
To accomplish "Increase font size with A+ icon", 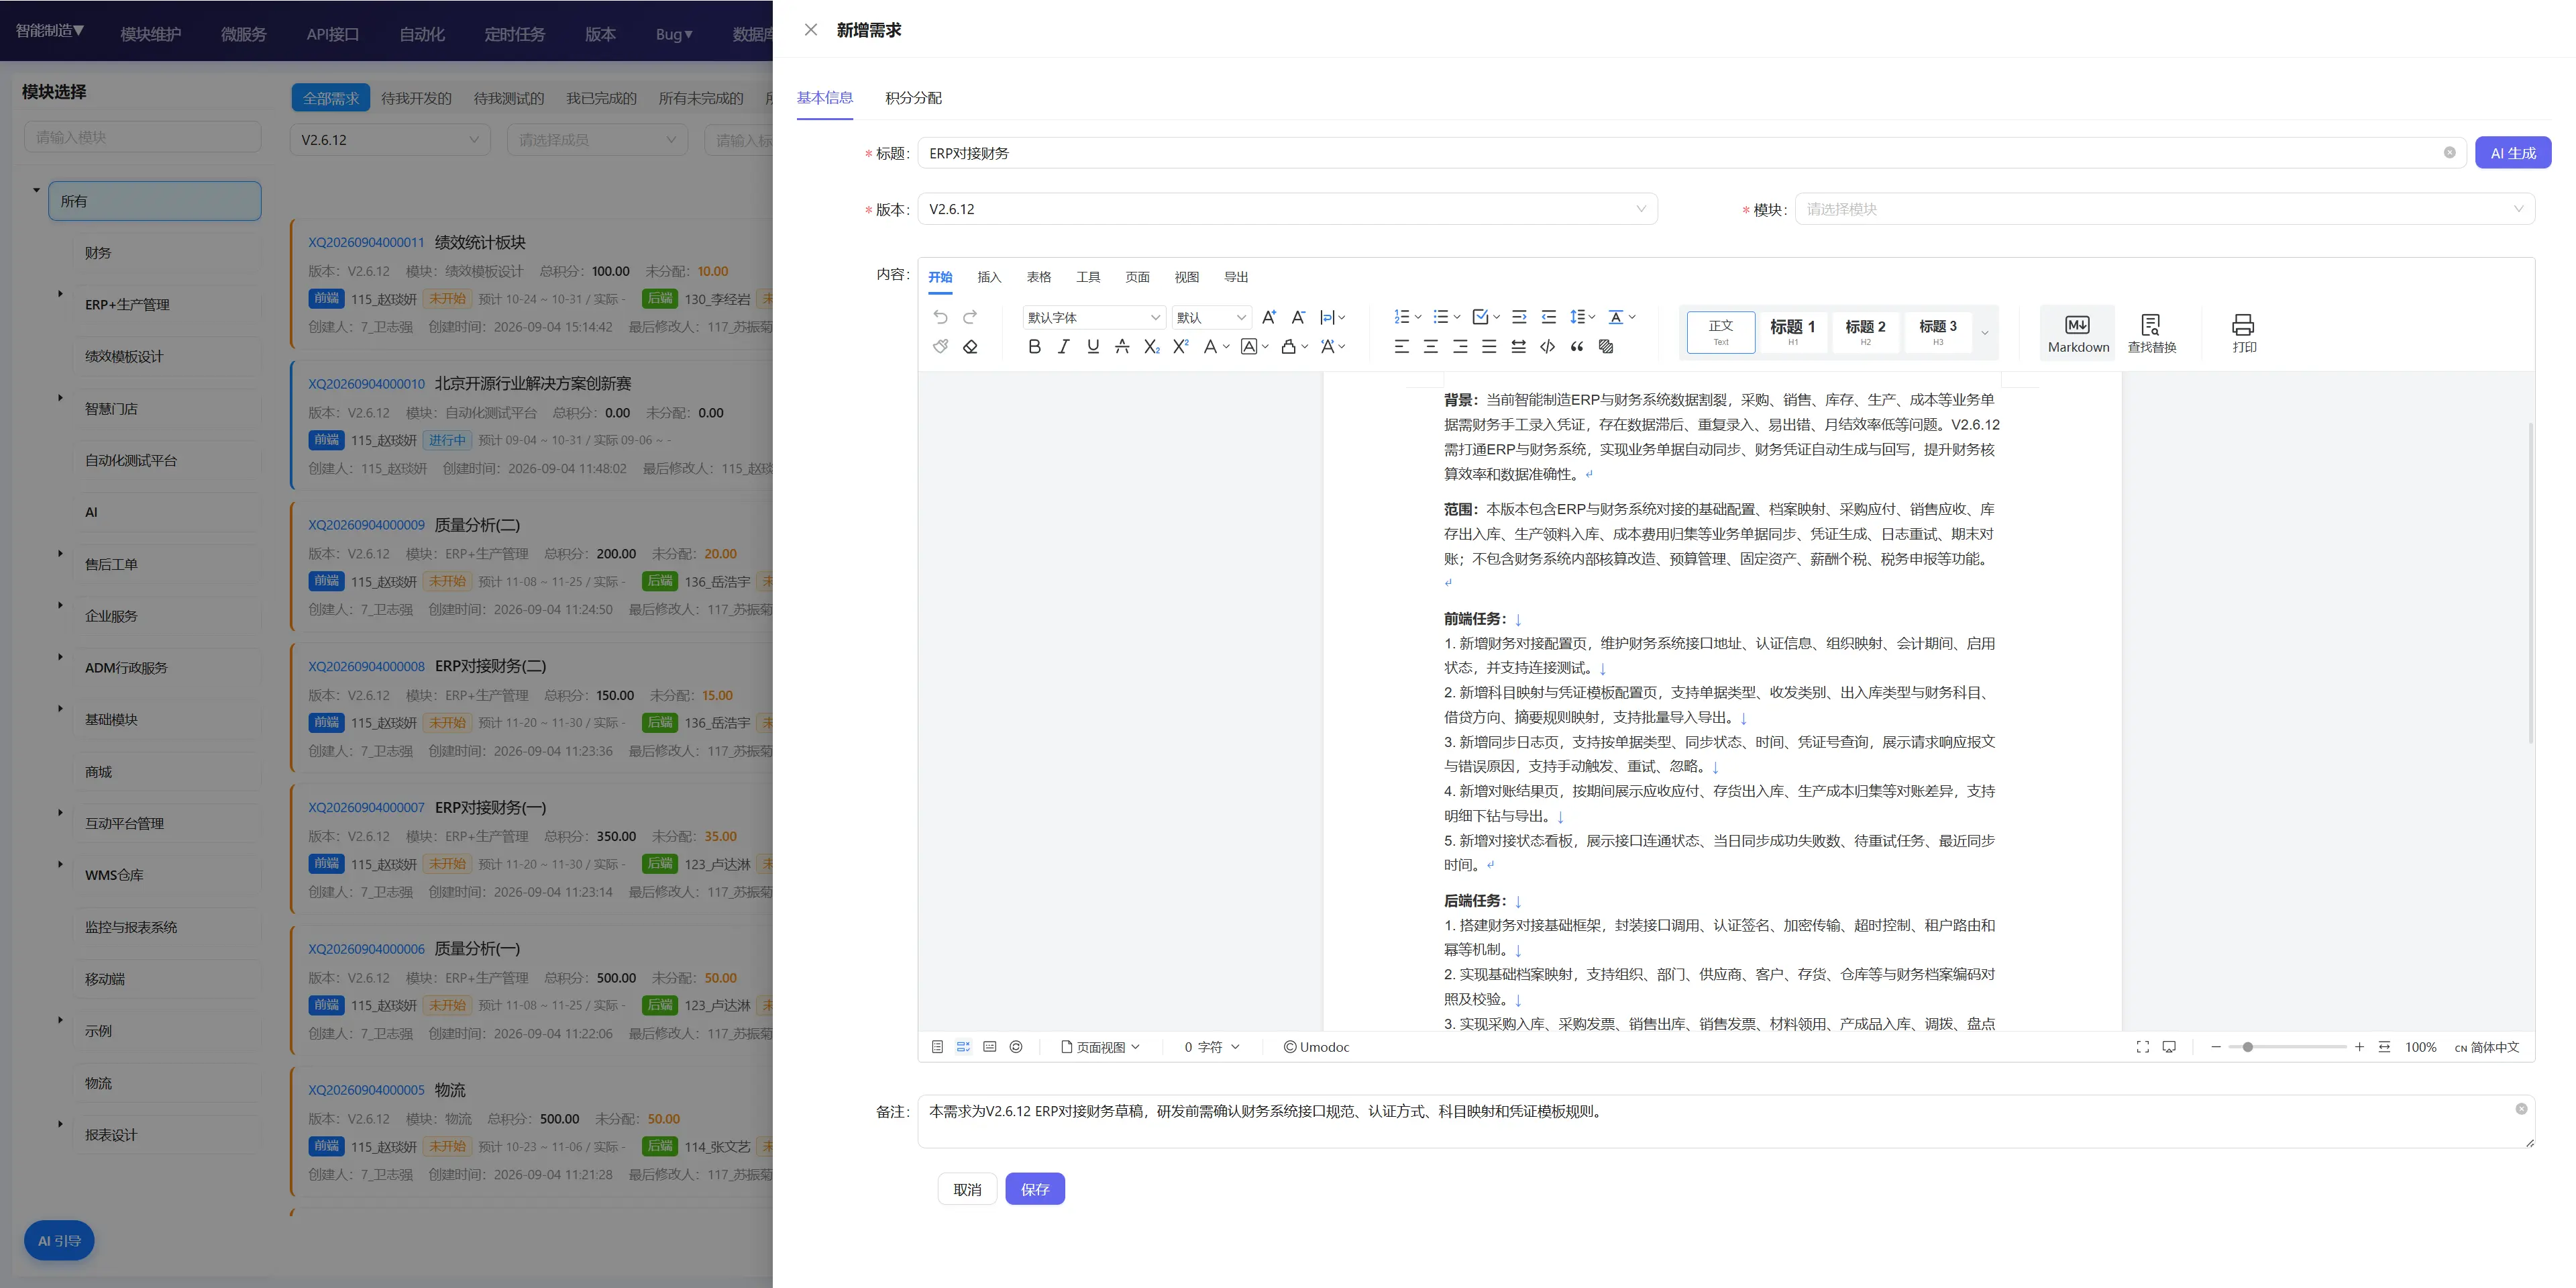I will (1269, 317).
